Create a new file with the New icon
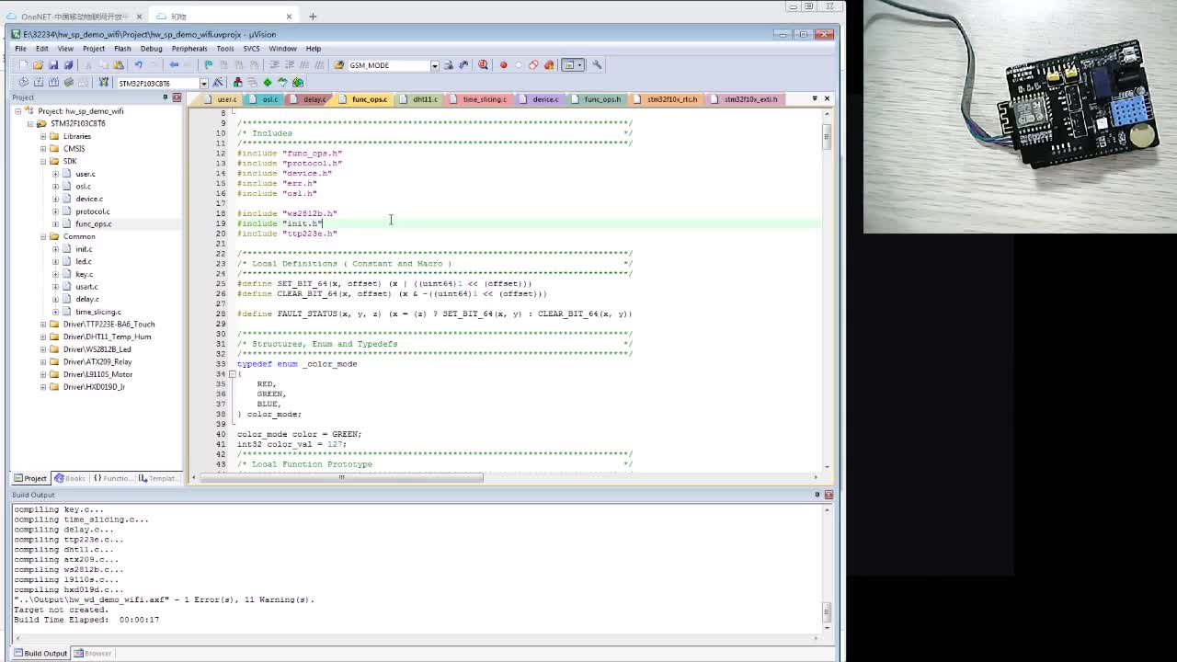The image size is (1177, 662). 23,64
